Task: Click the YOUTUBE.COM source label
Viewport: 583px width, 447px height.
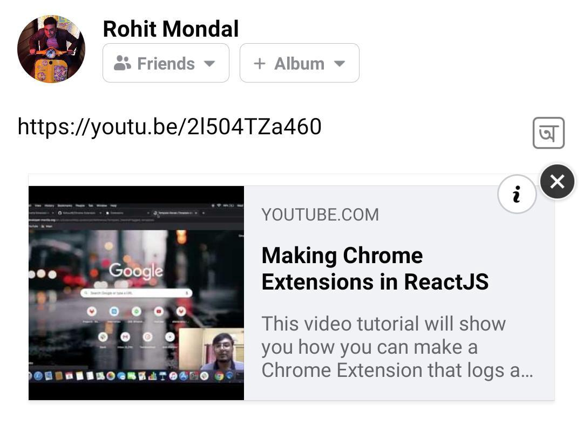Action: pyautogui.click(x=320, y=215)
